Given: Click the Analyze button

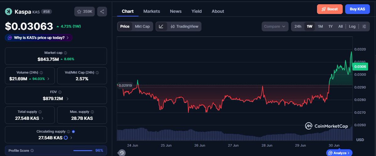Looking at the screenshot, I should 339,153.
